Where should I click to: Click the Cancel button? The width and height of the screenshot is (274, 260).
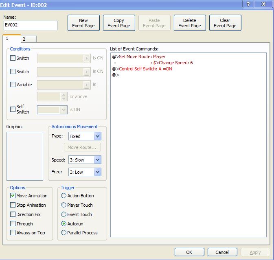(222, 252)
